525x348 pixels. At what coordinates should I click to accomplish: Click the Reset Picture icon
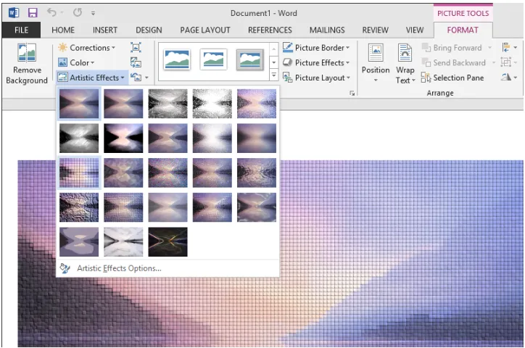click(x=136, y=78)
